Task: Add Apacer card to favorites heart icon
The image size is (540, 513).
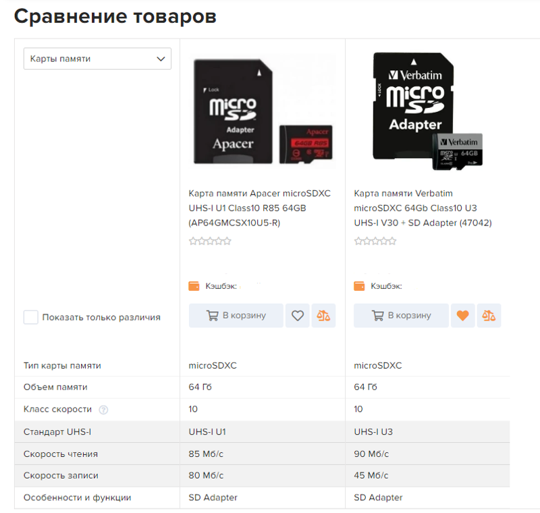Action: tap(298, 315)
